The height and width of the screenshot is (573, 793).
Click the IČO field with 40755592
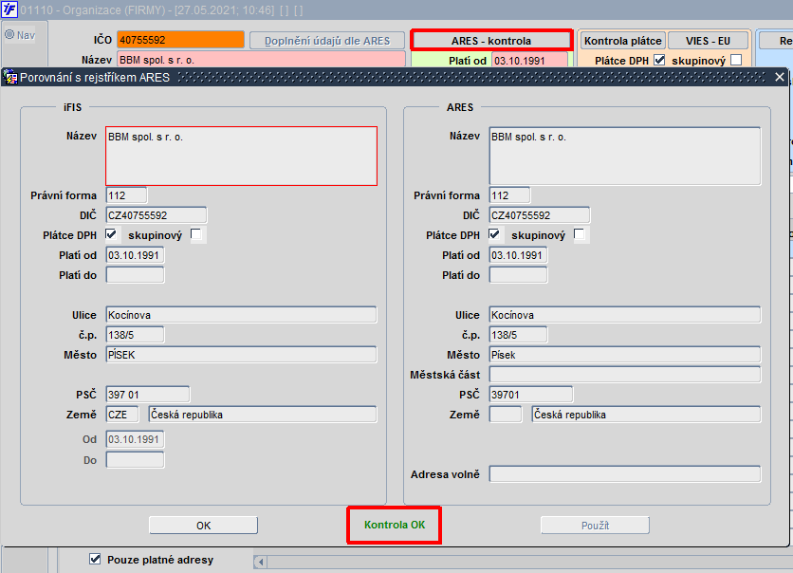tap(180, 40)
